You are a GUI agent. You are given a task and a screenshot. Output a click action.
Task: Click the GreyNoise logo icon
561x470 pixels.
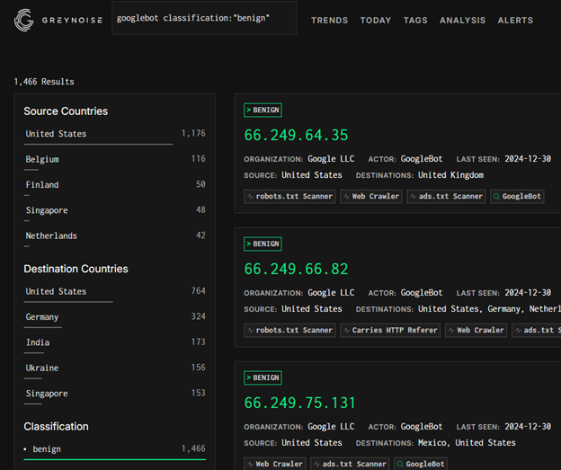(23, 20)
